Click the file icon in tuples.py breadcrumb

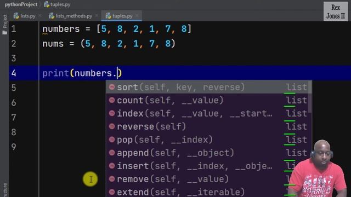pyautogui.click(x=47, y=4)
